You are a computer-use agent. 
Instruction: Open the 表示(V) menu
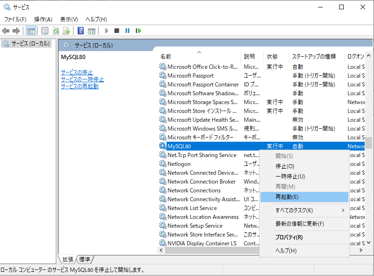[x=69, y=20]
